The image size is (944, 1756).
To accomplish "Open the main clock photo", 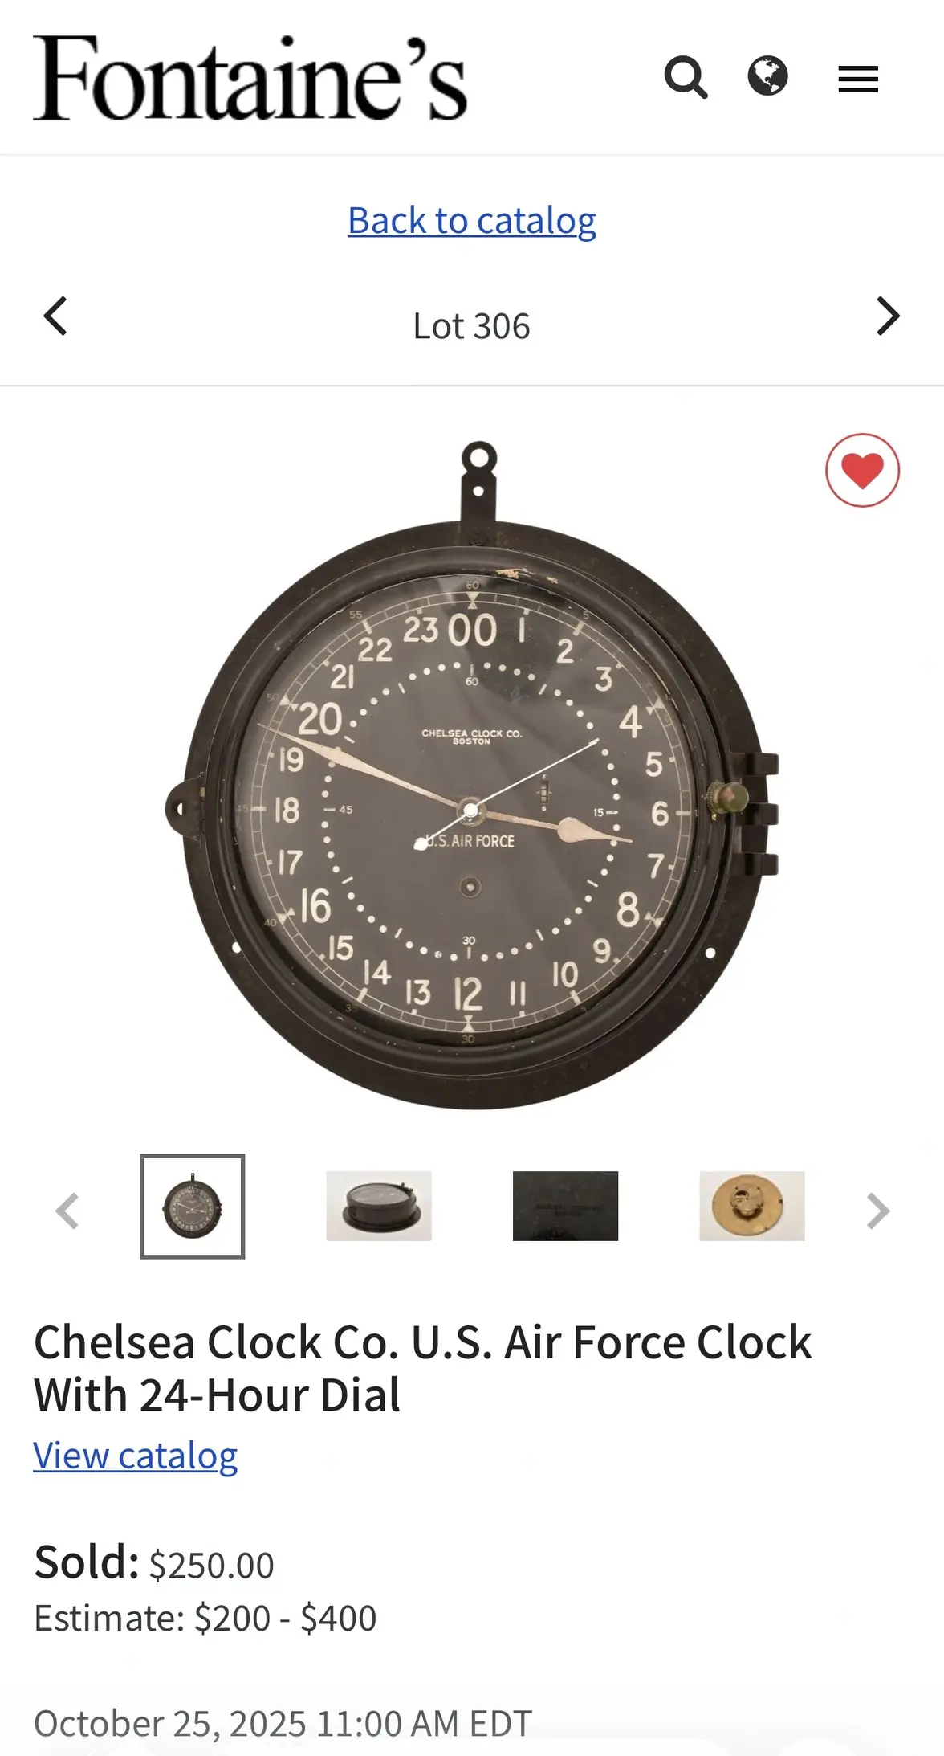I will pyautogui.click(x=472, y=775).
